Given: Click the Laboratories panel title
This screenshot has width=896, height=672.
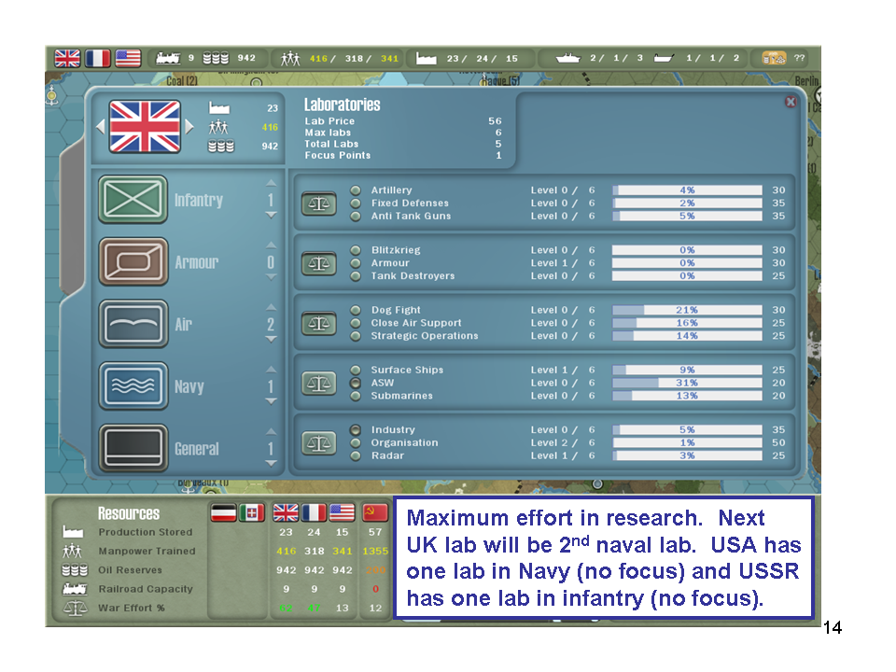Looking at the screenshot, I should pyautogui.click(x=342, y=105).
